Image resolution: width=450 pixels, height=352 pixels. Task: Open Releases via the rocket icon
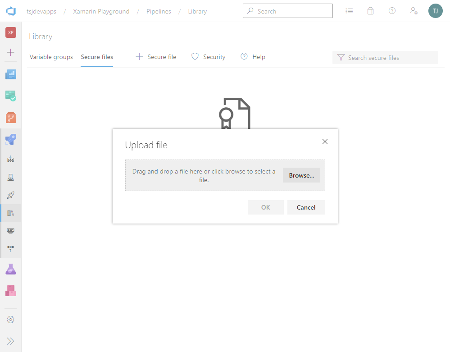11,195
